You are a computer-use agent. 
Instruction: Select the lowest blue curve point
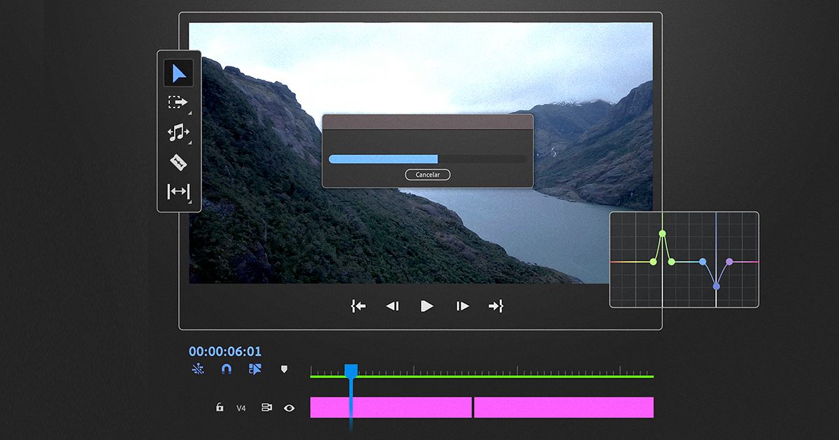(716, 286)
